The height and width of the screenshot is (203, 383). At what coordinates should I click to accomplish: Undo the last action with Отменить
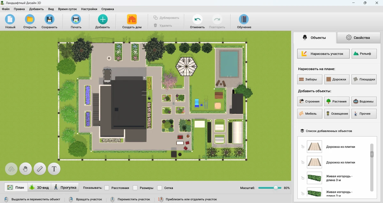pos(197,20)
